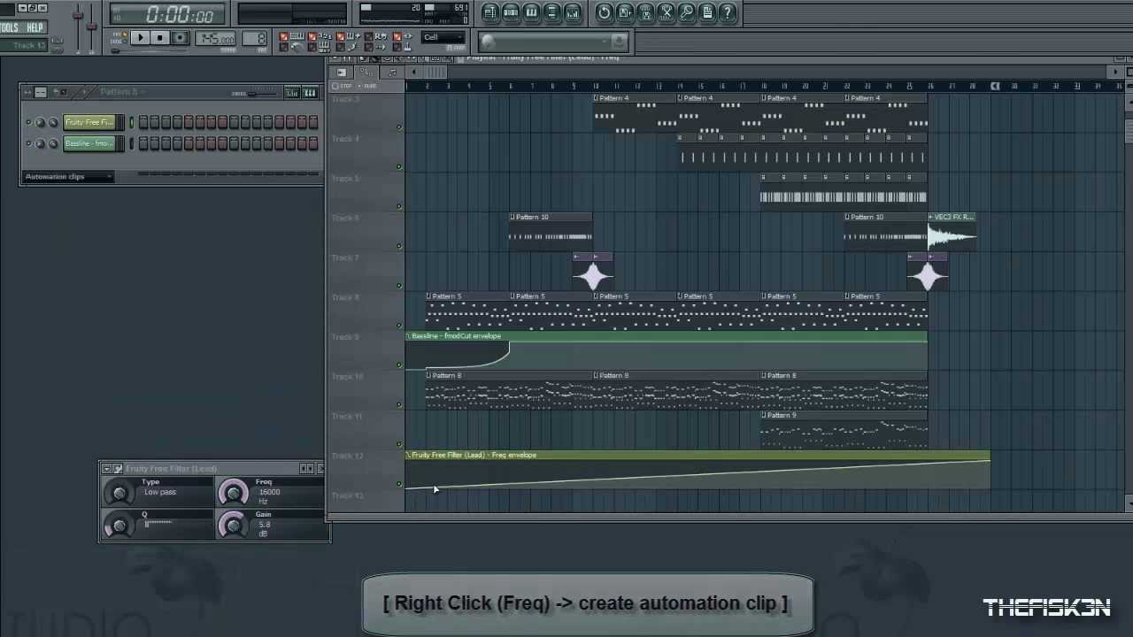Click the undo circular-arrow toolbar icon

(x=604, y=12)
